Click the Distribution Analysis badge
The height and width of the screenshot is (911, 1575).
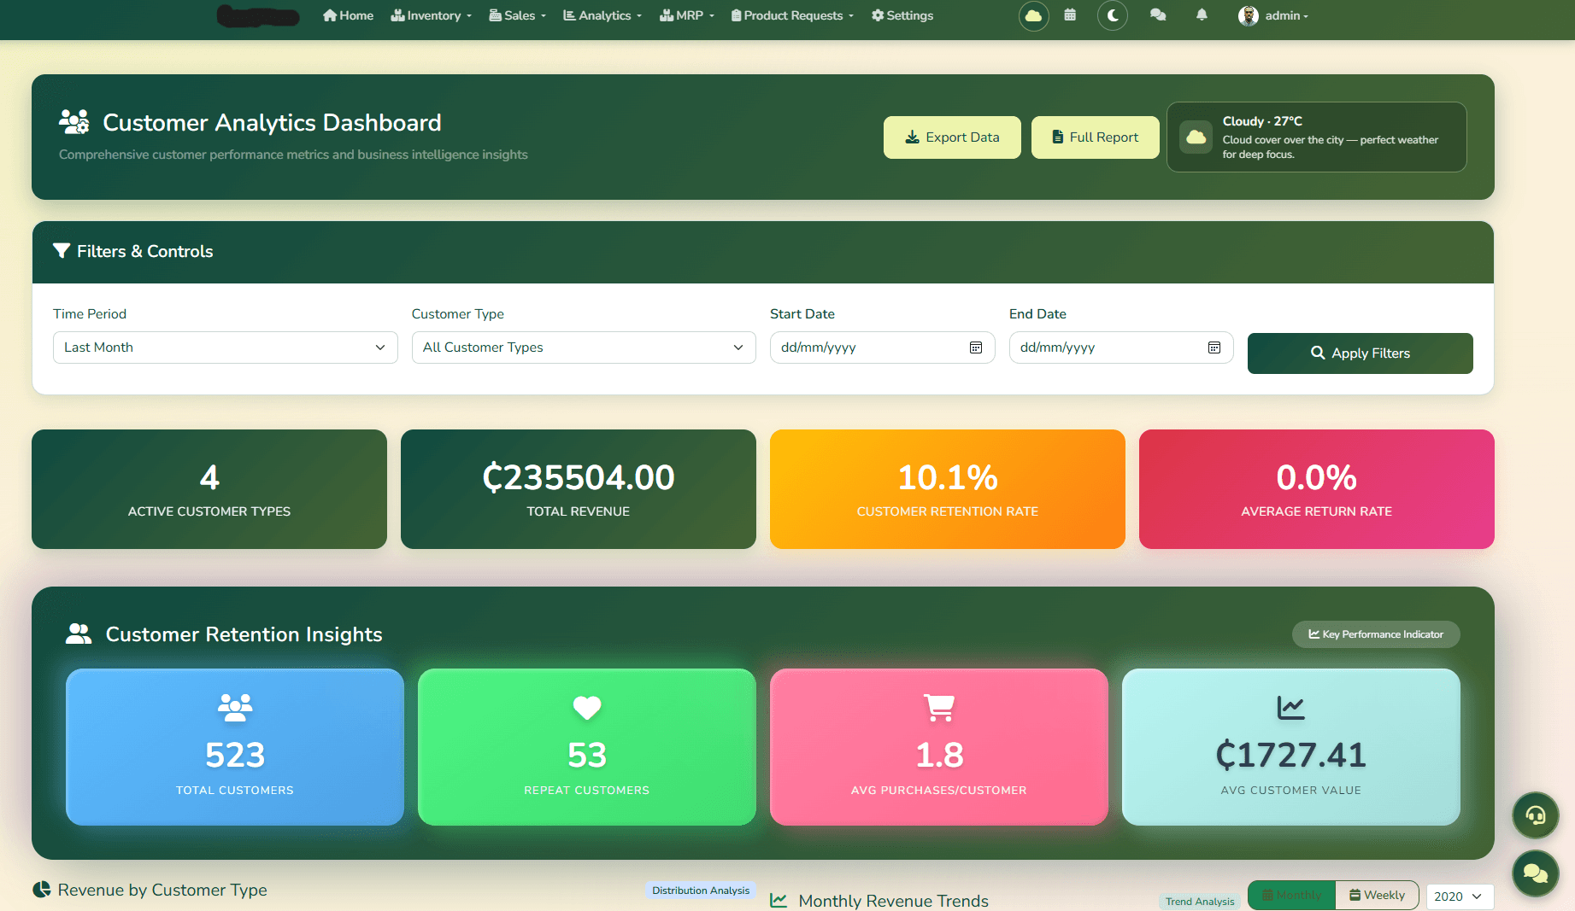coord(701,891)
